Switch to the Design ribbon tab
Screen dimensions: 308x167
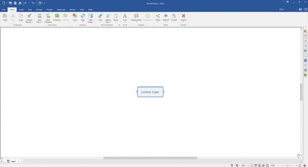[39, 10]
